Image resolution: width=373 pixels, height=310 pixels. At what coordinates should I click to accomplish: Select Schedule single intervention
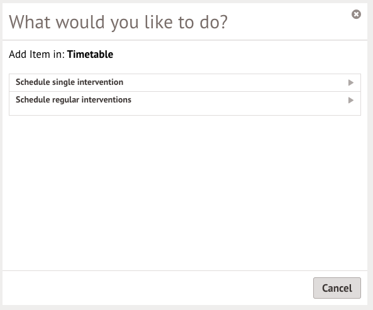coord(185,82)
